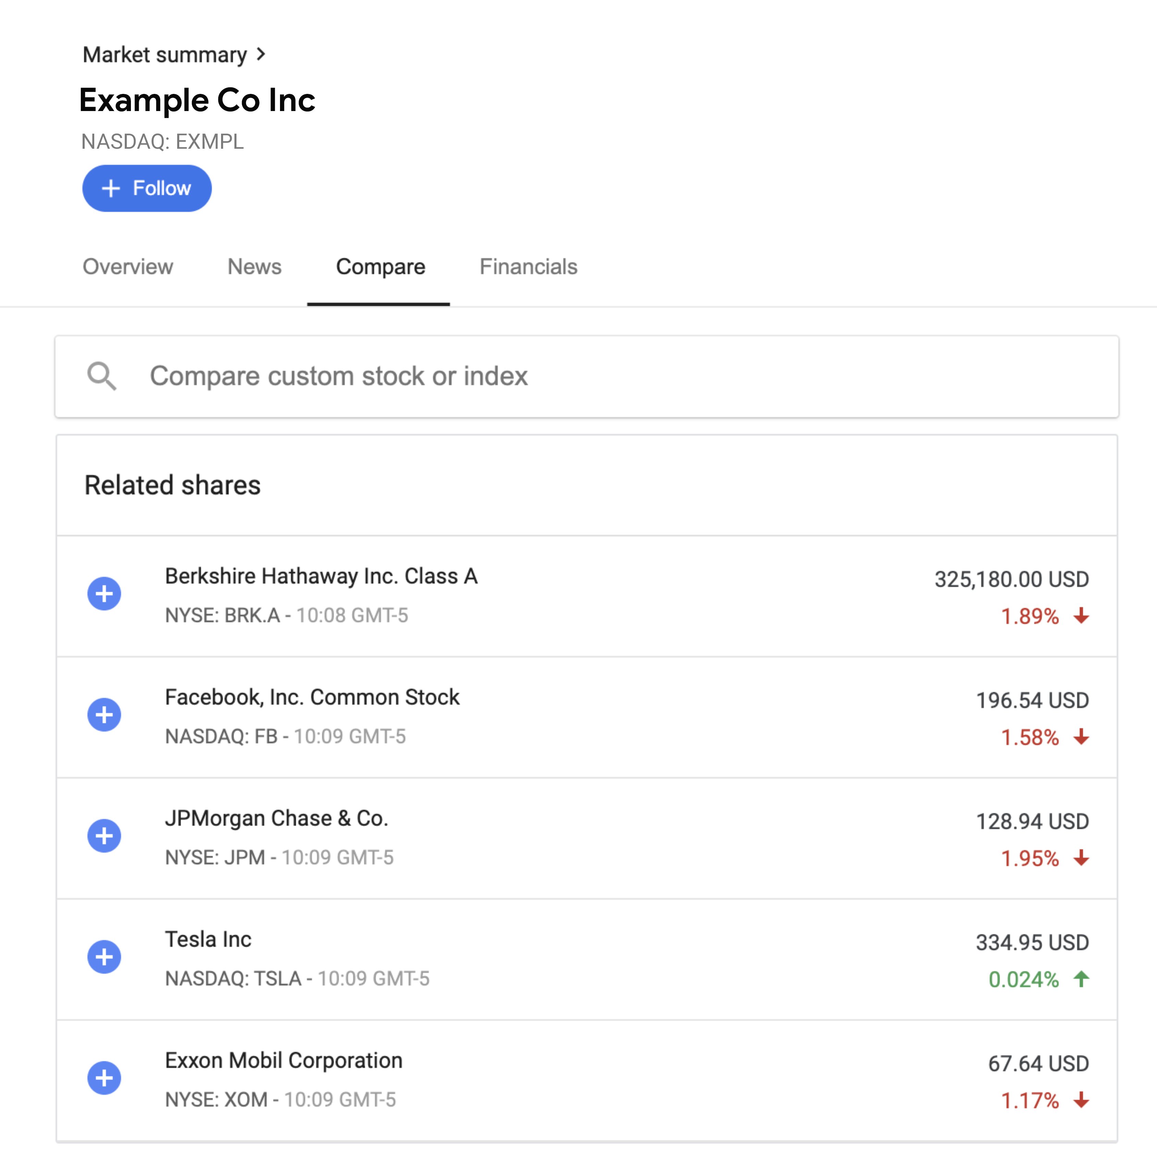Viewport: 1157px width, 1157px height.
Task: Add Tesla Inc using plus icon
Action: (x=104, y=957)
